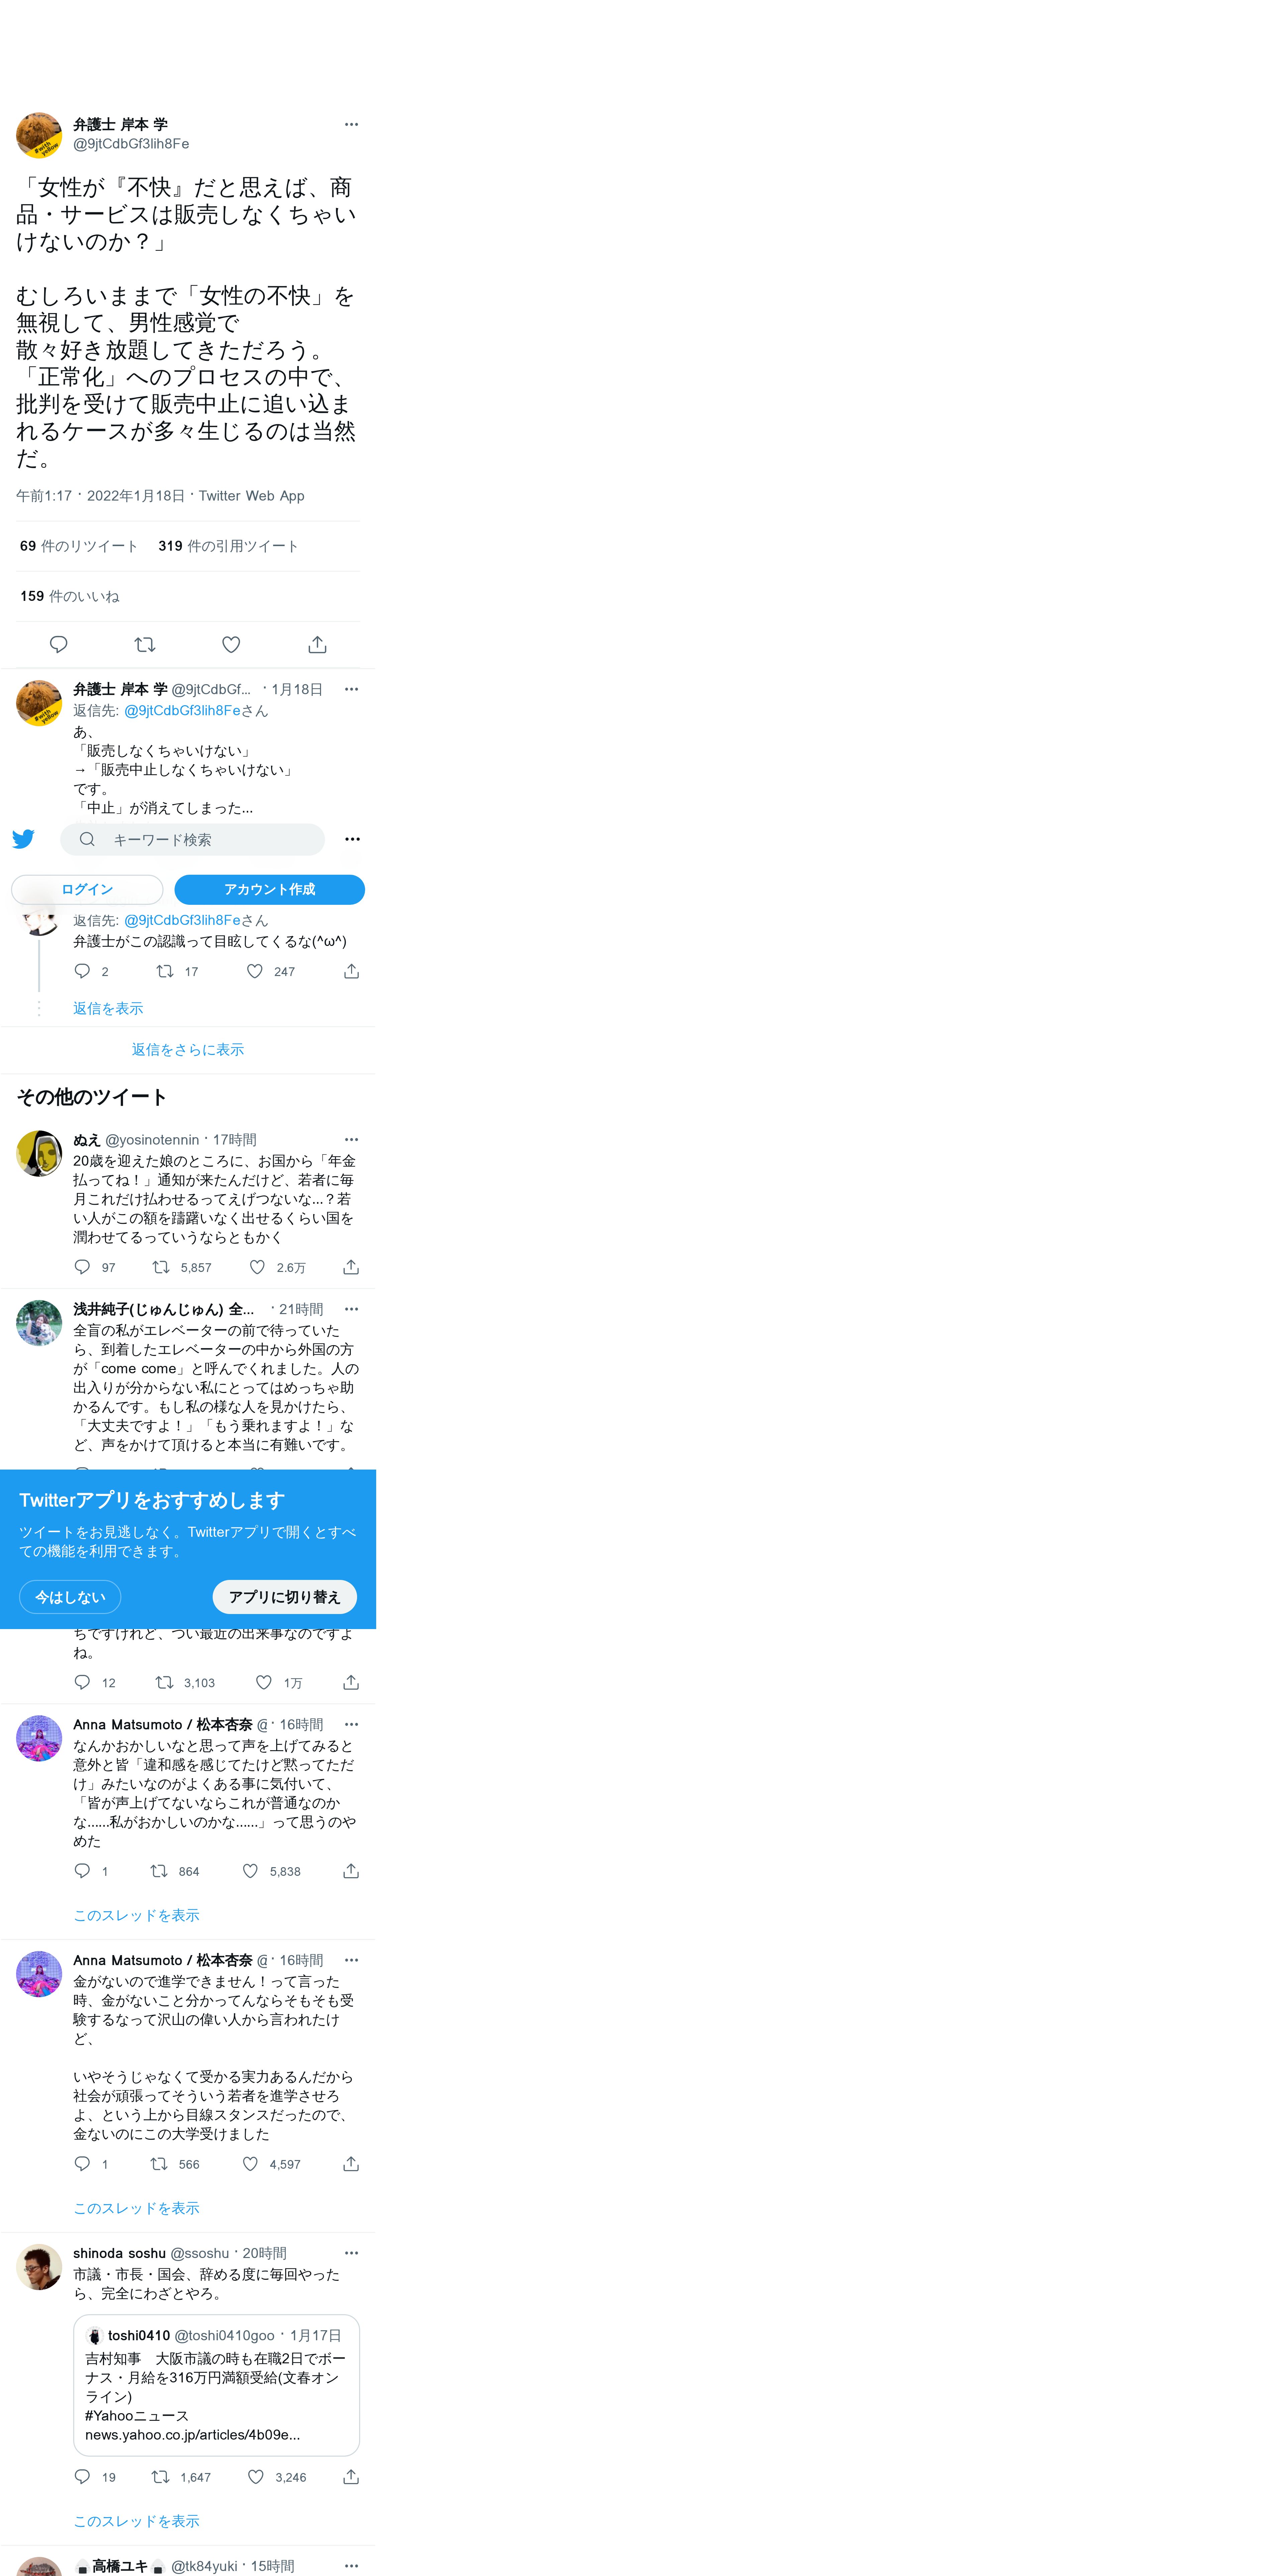Open more options on the ぬえ tweet
The image size is (1288, 2576).
351,1139
